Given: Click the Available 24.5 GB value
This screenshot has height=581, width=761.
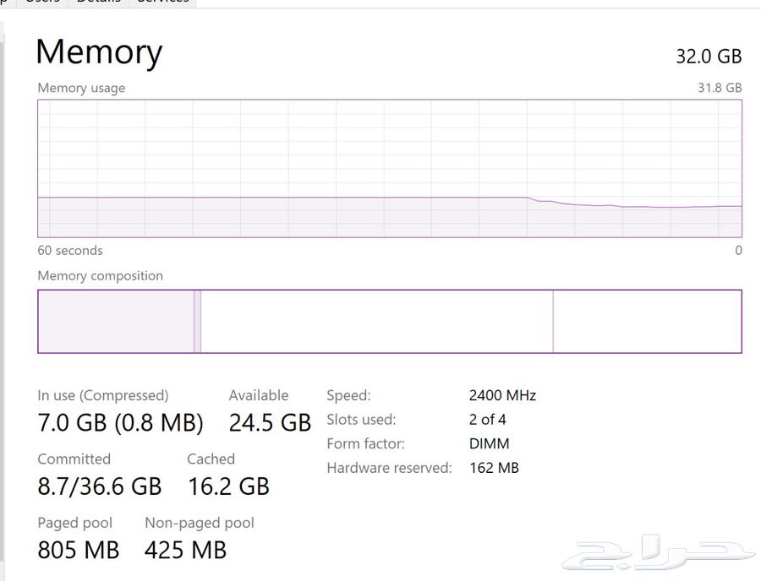Looking at the screenshot, I should point(270,422).
